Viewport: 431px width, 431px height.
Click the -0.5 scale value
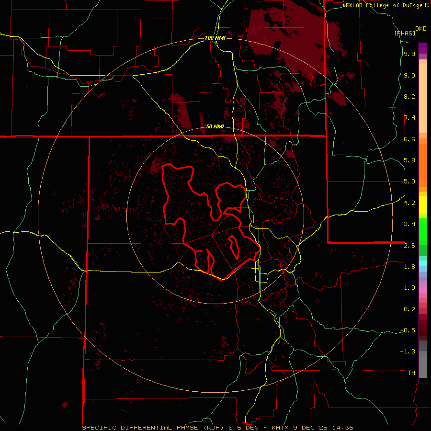[x=408, y=330]
